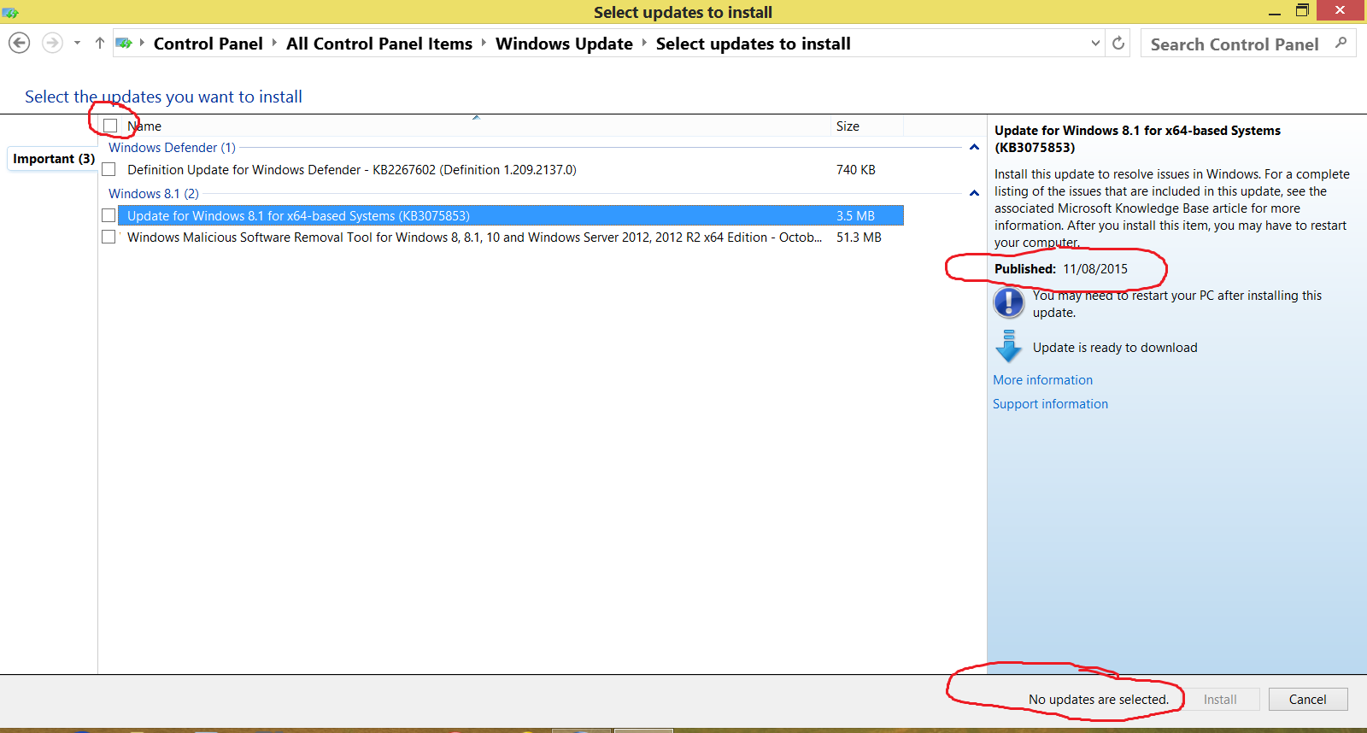
Task: Check the Malicious Software Removal Tool checkbox
Action: [x=109, y=237]
